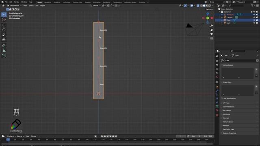Open the Material properties tab
The image size is (260, 146).
pyautogui.click(x=217, y=110)
